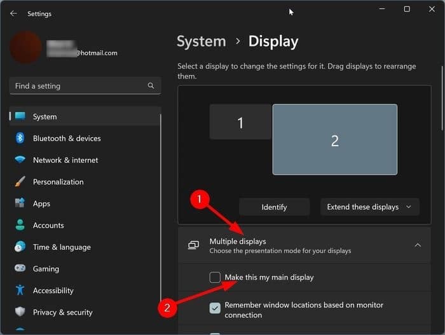Click the Multiple displays heading text
Viewport: 445px width, 335px height.
(238, 241)
